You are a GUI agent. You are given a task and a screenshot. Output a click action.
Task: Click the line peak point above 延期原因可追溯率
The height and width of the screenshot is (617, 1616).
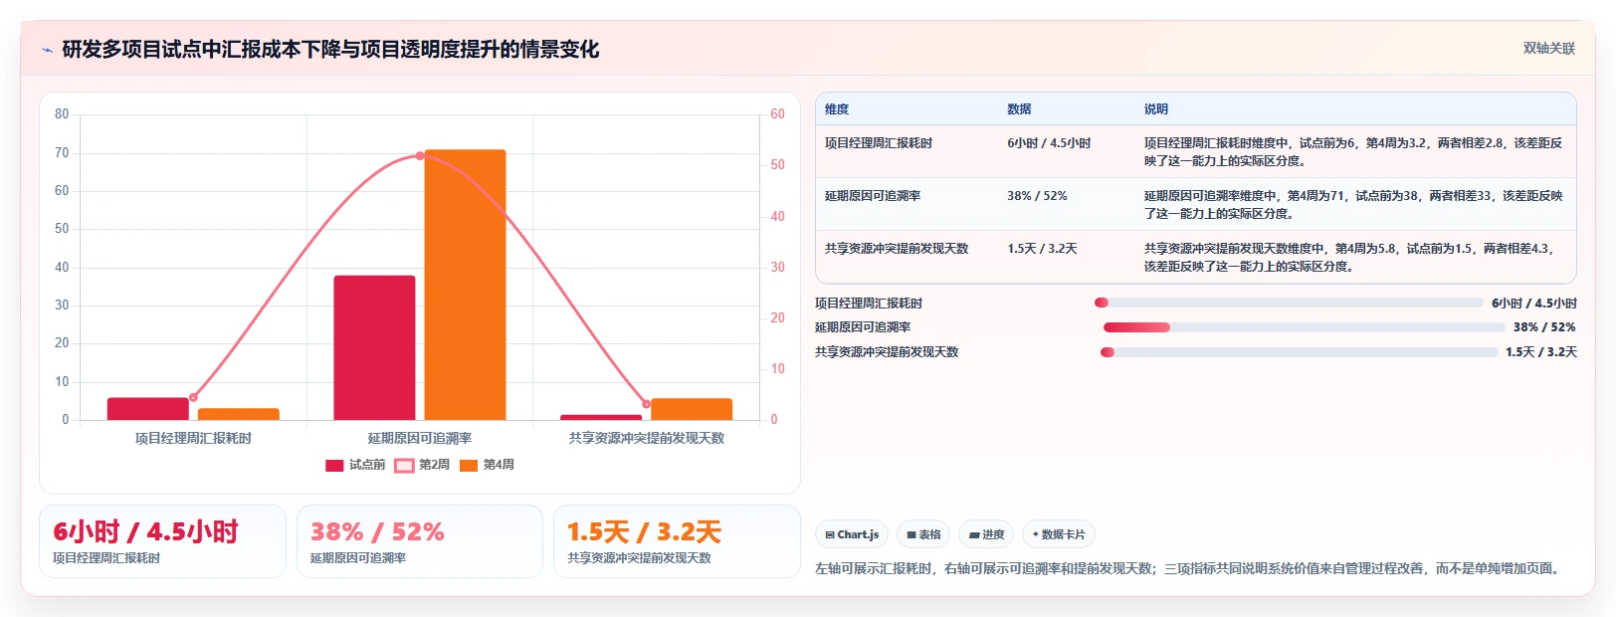point(419,156)
